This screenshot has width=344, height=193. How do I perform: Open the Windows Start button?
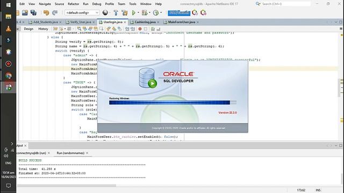(x=9, y=5)
